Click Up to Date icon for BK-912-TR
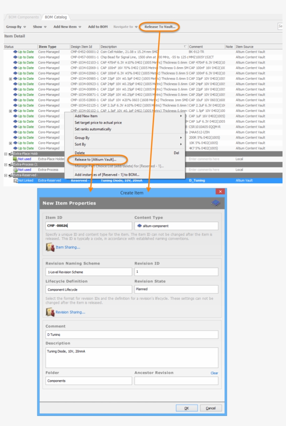 15,52
